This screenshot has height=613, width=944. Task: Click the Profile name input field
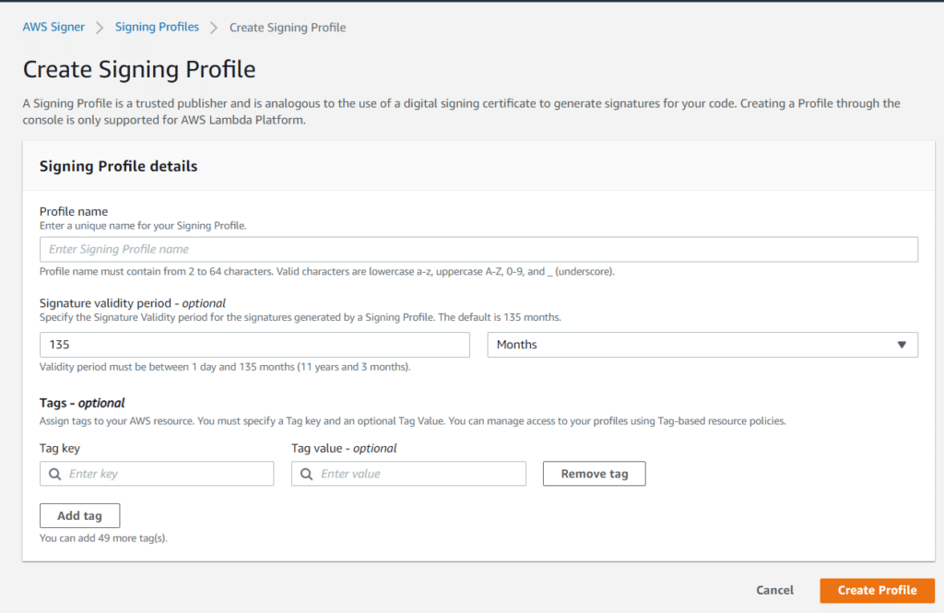(478, 249)
